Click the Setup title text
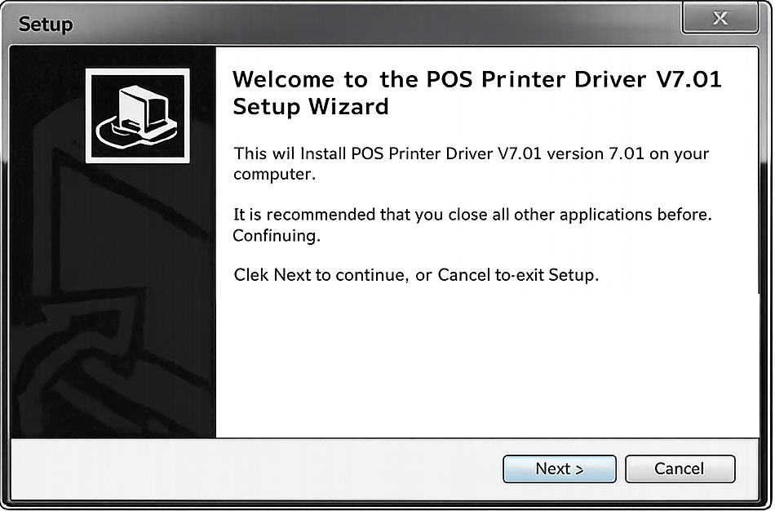Viewport: 775px width, 511px height. click(x=46, y=24)
